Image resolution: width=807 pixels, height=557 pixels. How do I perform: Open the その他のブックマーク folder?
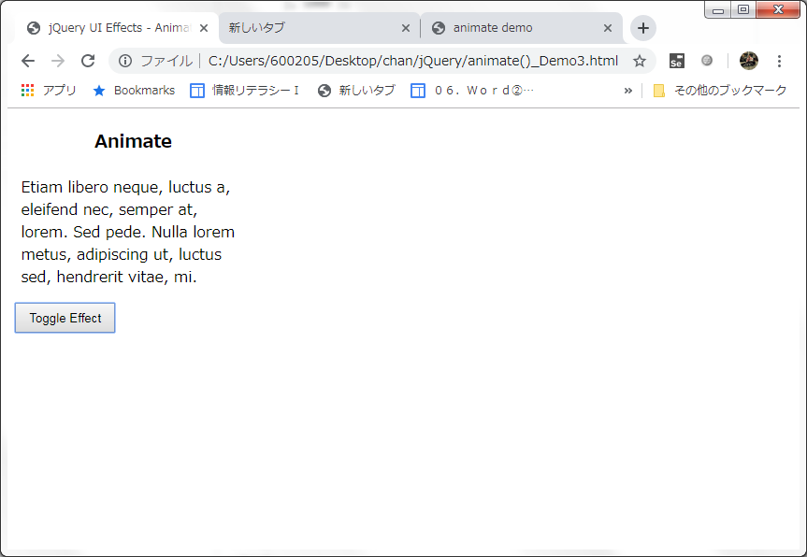720,91
